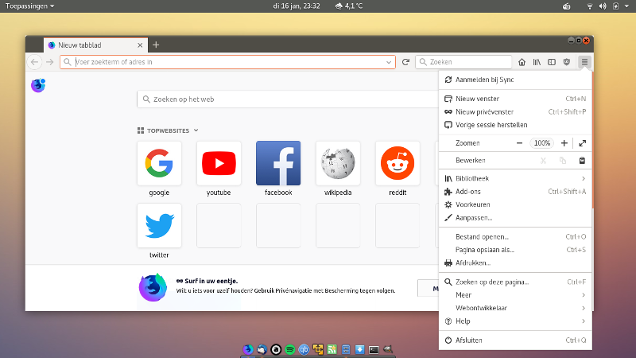Select Aanmelden bij Sync
The image size is (636, 358).
pyautogui.click(x=515, y=80)
